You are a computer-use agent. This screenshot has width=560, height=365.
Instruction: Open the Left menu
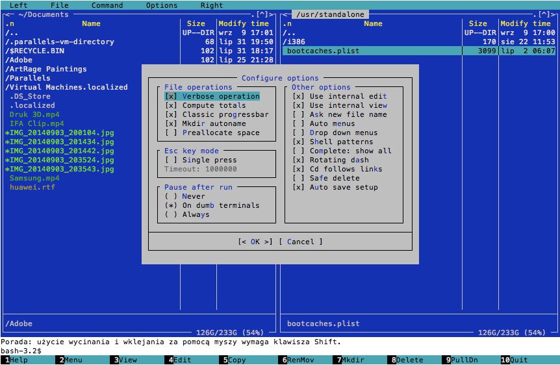19,5
